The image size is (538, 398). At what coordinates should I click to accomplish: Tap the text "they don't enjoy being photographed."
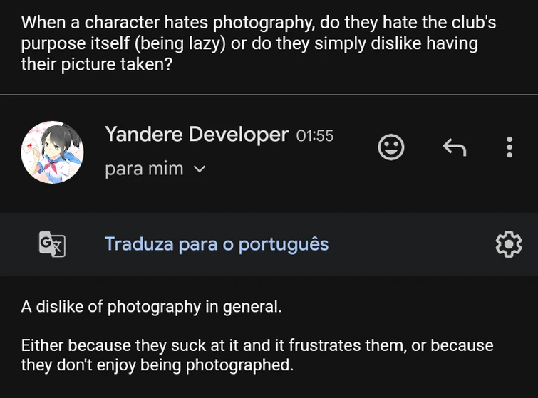pos(157,366)
